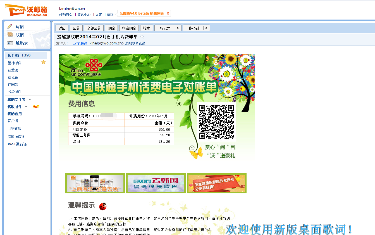Click the 去韩国 偶遇浪漫欧巴 ad banner
375x235 pixels.
156,183
